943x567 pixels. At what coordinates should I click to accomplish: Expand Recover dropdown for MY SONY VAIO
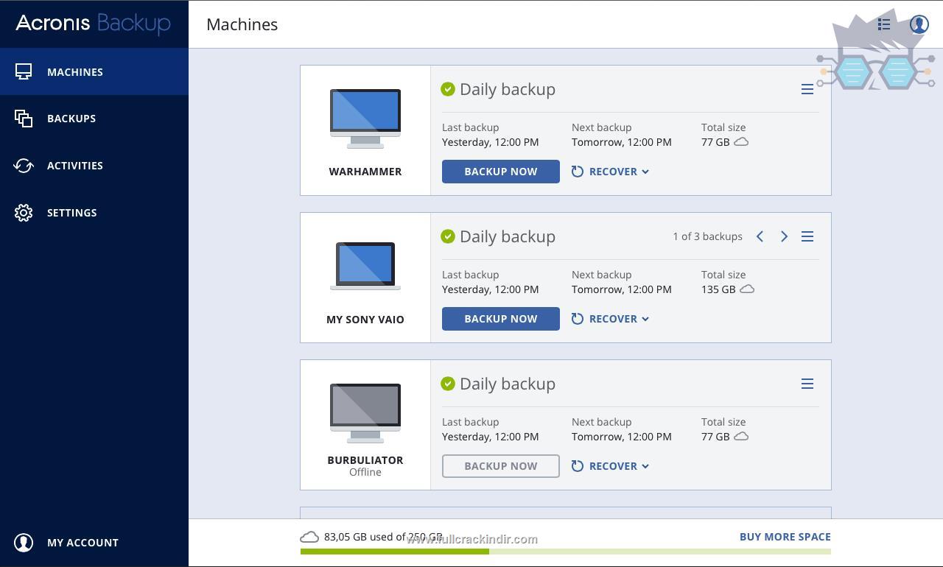click(610, 319)
